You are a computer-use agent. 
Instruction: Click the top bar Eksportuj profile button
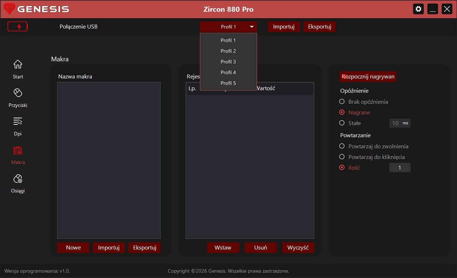pos(320,27)
